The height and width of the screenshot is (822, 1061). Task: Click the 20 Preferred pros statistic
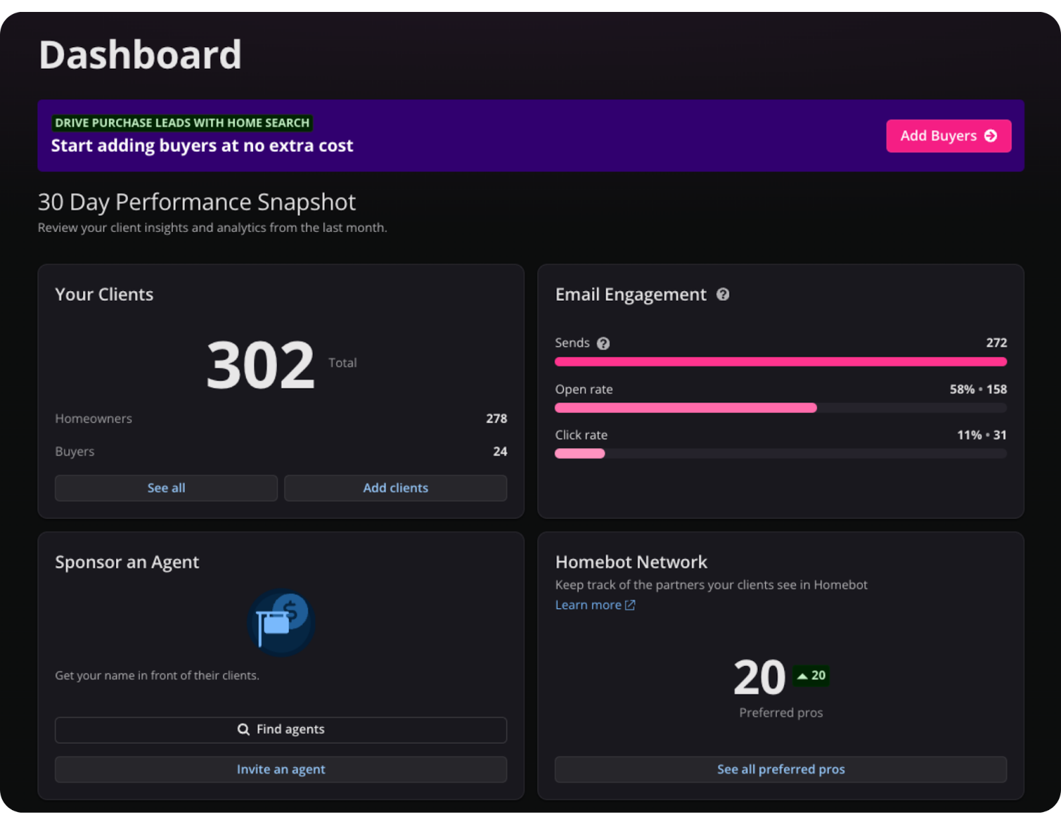click(x=759, y=677)
